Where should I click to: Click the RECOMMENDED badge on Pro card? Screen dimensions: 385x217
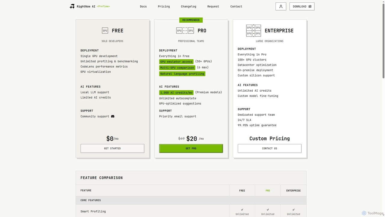click(x=191, y=20)
